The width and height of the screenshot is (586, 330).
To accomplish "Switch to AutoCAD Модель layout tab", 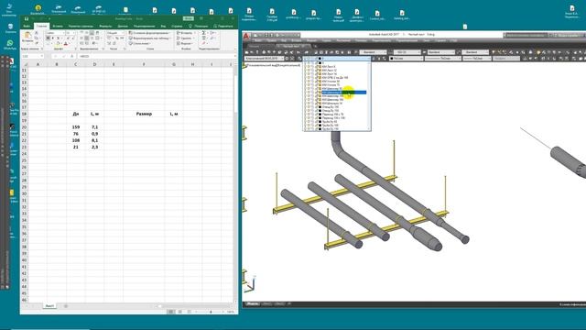I will tap(253, 303).
